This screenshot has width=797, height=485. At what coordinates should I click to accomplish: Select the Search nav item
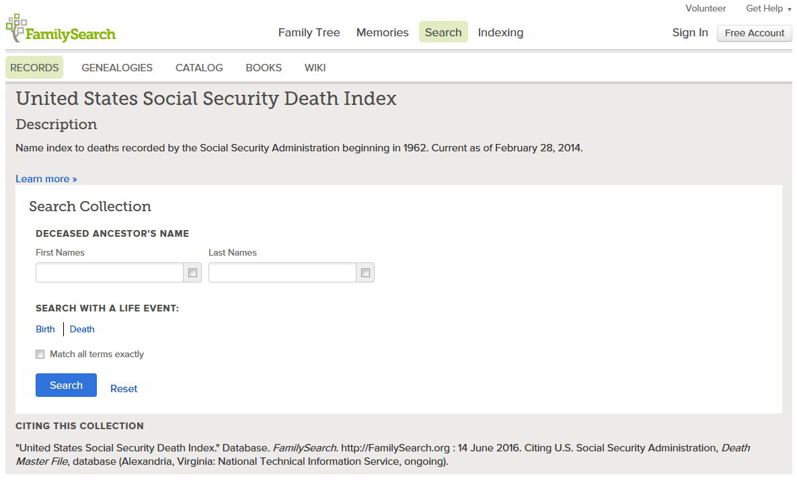tap(443, 32)
